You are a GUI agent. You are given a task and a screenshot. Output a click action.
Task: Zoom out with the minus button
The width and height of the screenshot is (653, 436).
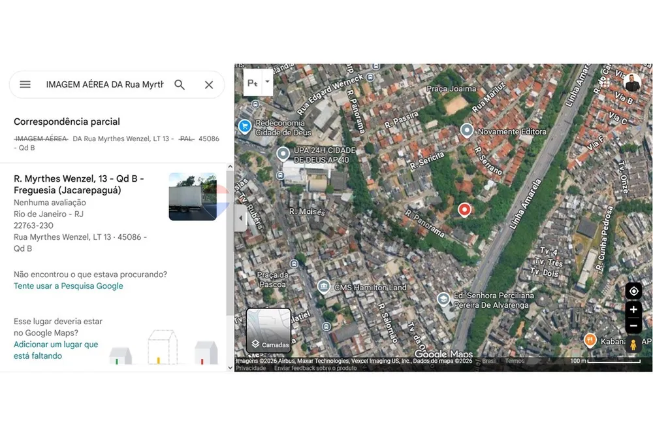click(633, 326)
